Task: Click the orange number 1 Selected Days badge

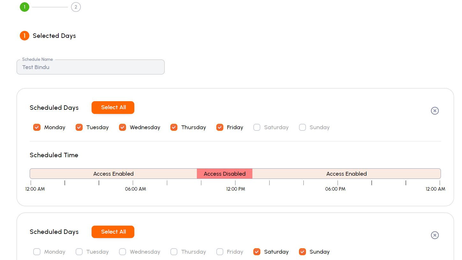Action: tap(25, 36)
